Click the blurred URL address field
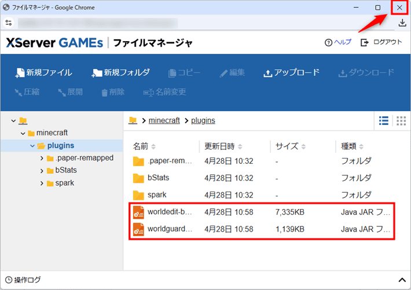Viewport: 411px width, 290px height. click(98, 23)
